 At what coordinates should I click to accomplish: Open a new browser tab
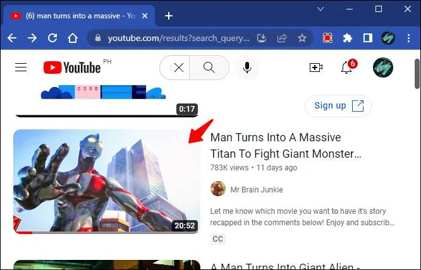coord(169,16)
